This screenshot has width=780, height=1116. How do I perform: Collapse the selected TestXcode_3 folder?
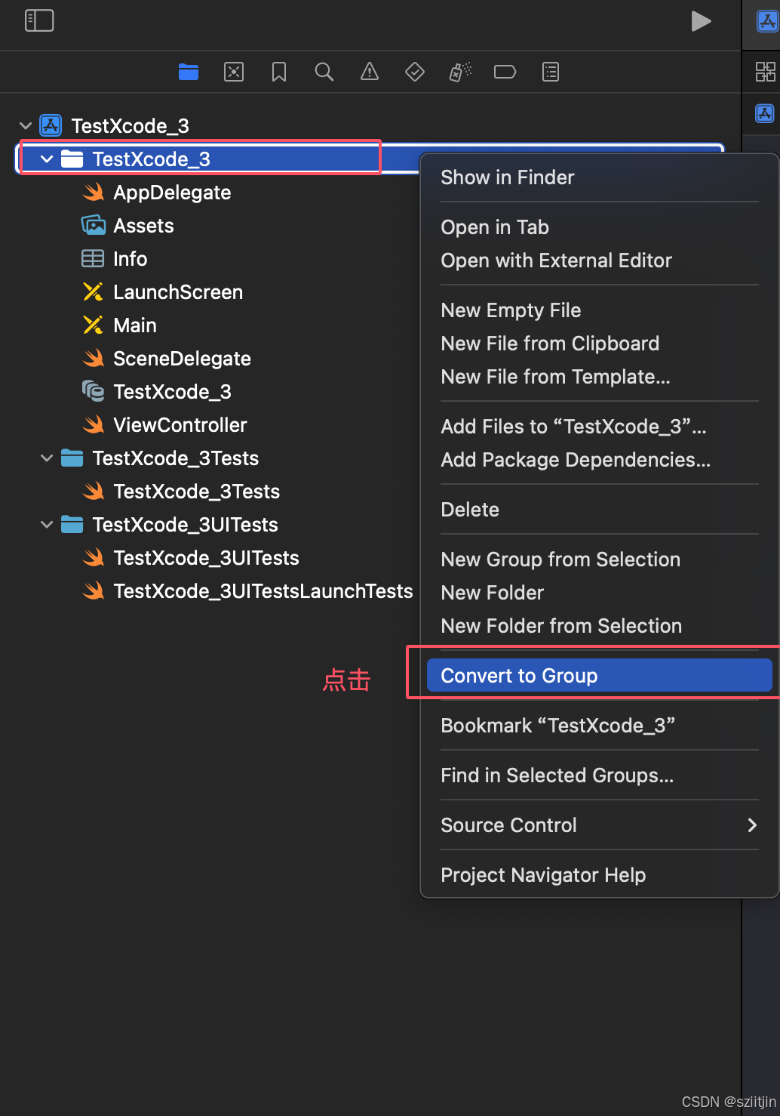pos(47,159)
